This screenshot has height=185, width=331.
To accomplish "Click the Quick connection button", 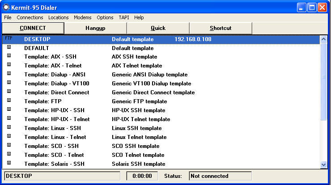I will (158, 28).
